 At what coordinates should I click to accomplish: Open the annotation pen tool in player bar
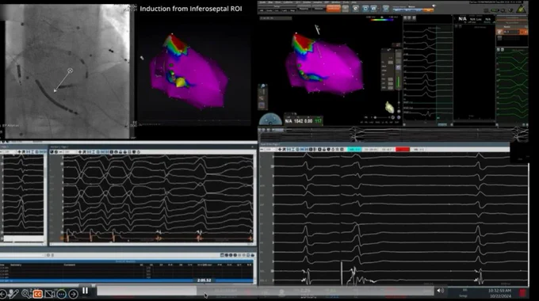click(13, 294)
